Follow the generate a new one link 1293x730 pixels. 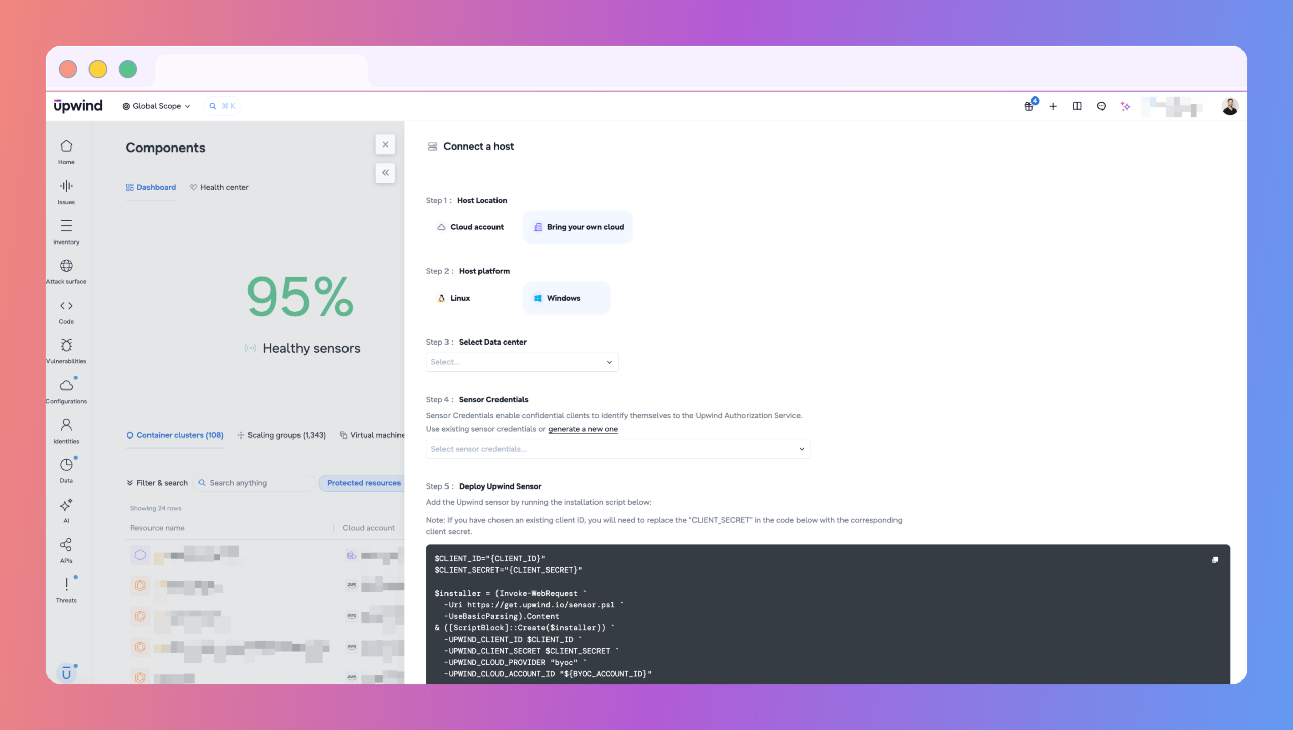583,429
